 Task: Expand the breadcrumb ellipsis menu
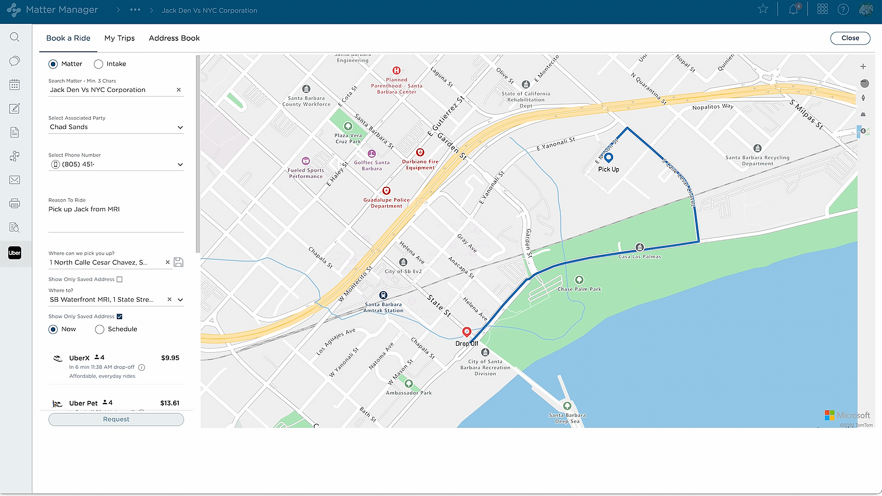point(135,10)
